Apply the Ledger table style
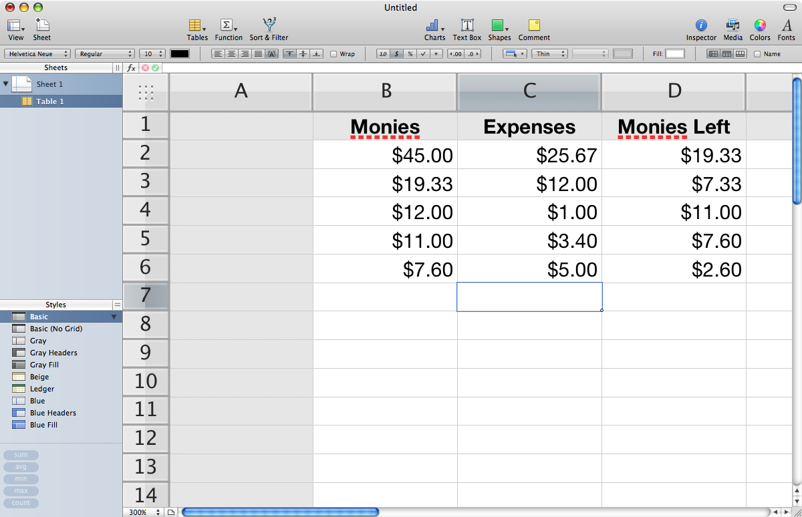This screenshot has height=517, width=802. point(42,389)
